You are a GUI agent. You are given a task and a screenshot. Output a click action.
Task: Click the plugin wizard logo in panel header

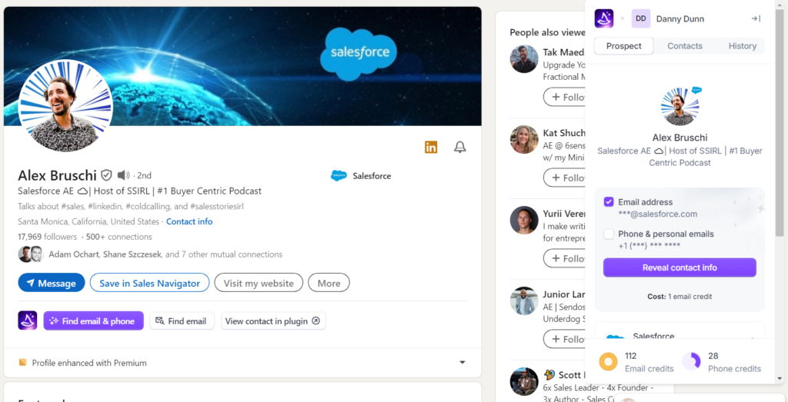point(604,18)
